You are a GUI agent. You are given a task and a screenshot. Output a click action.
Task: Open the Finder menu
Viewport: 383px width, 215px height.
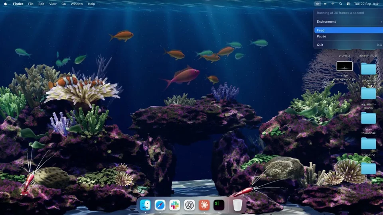(x=18, y=4)
